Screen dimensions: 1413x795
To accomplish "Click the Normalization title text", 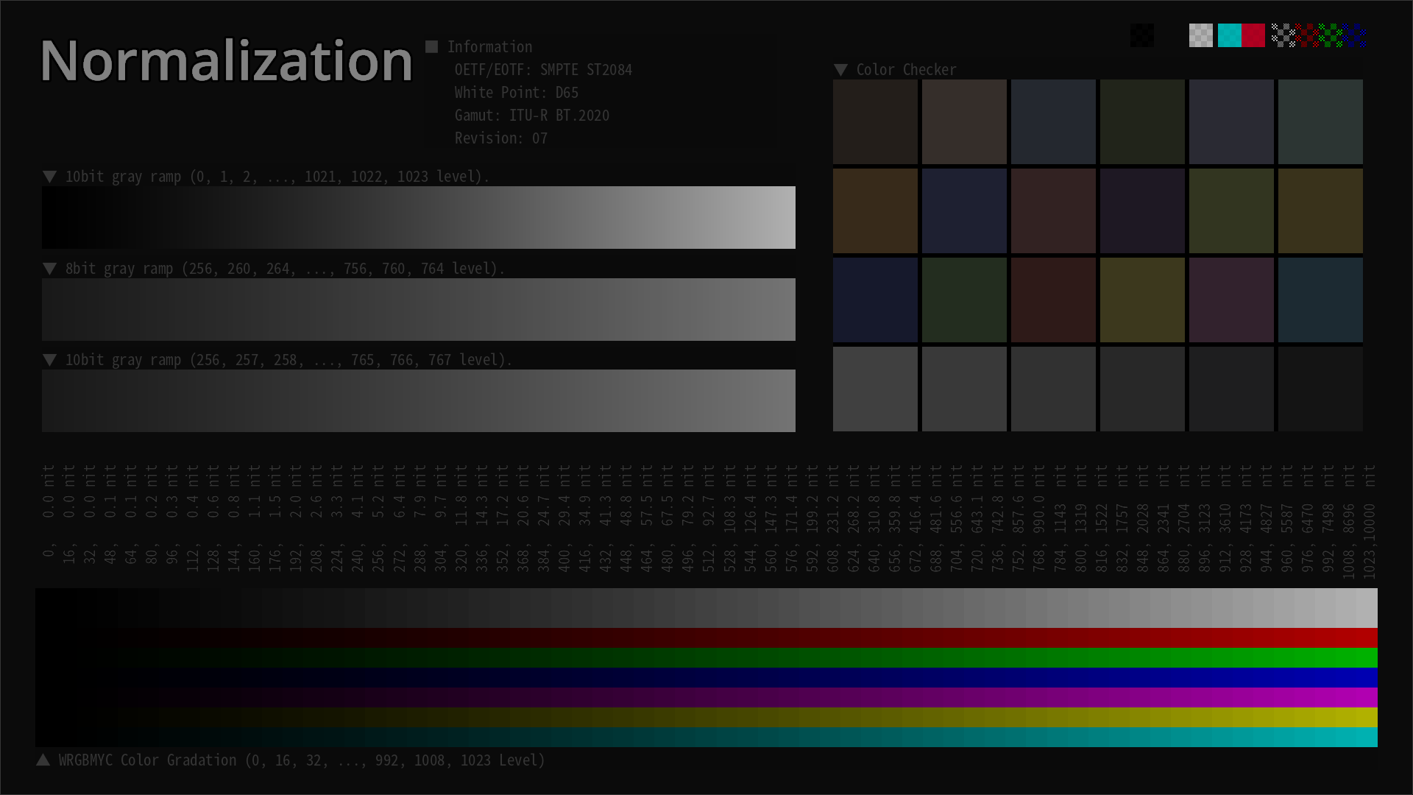I will pos(226,60).
